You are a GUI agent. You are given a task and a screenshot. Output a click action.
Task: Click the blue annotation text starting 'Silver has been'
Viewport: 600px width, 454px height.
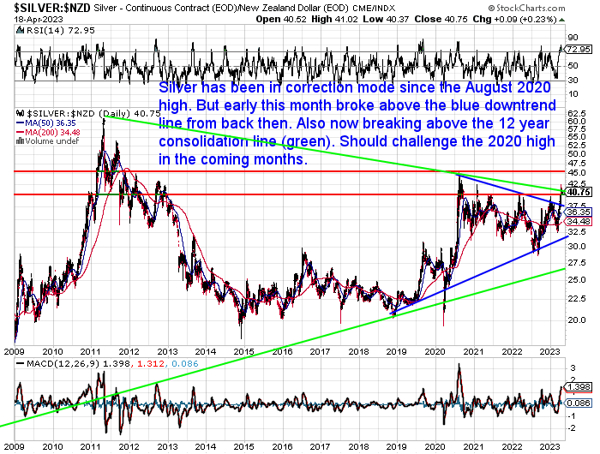coord(357,123)
